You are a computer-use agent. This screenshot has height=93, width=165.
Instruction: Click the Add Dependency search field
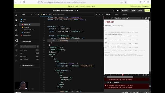[28, 46]
